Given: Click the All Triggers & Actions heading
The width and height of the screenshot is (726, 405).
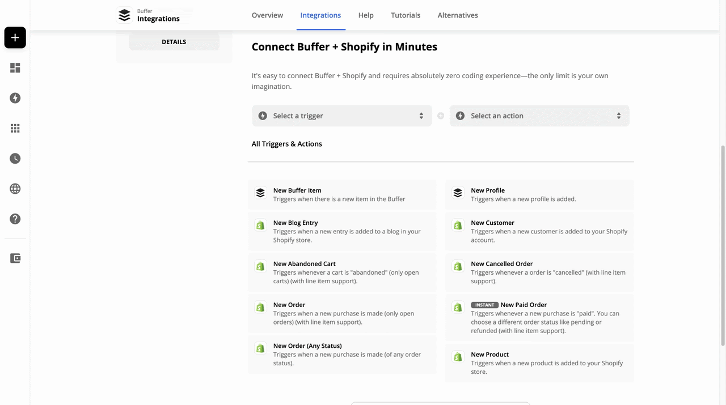Looking at the screenshot, I should point(287,144).
